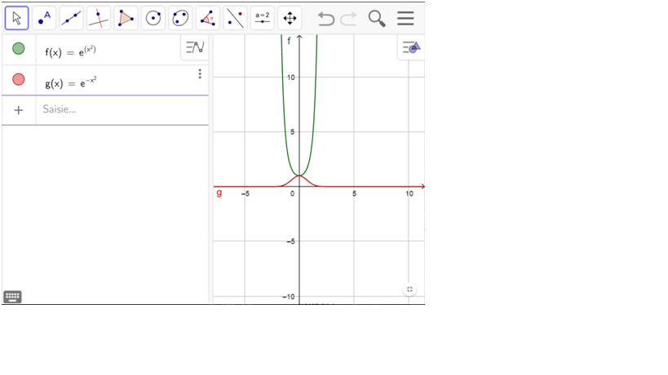The width and height of the screenshot is (668, 375).
Task: Open the three-dot menu for g(x)
Action: 200,74
